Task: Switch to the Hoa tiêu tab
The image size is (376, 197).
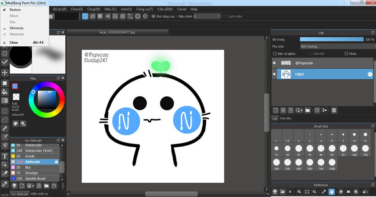Action: 286,118
